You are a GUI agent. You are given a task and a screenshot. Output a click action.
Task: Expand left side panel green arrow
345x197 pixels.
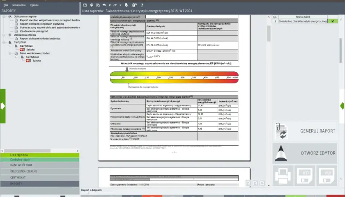pos(2,106)
